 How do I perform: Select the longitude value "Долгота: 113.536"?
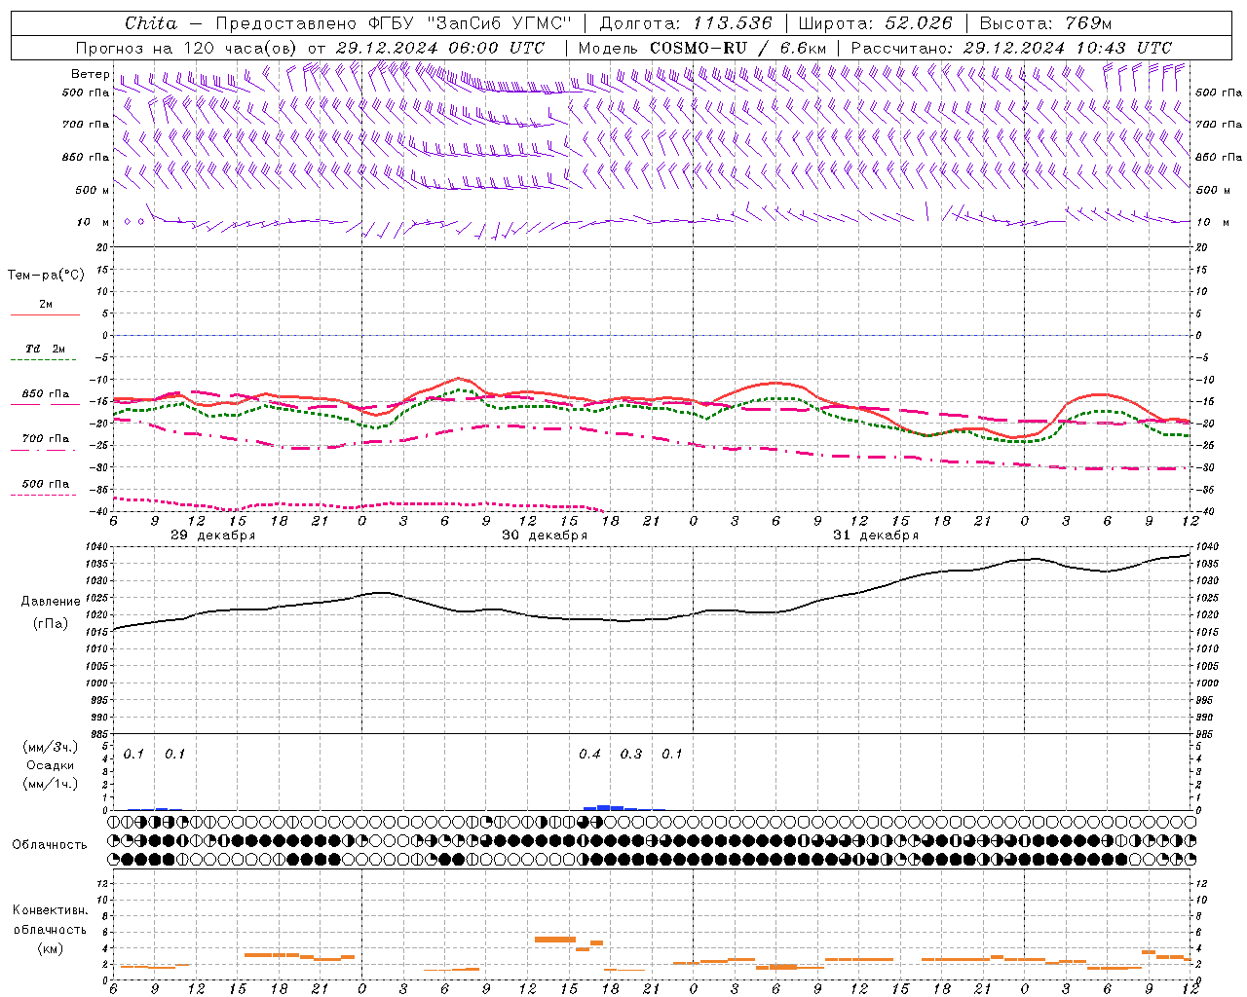[686, 23]
